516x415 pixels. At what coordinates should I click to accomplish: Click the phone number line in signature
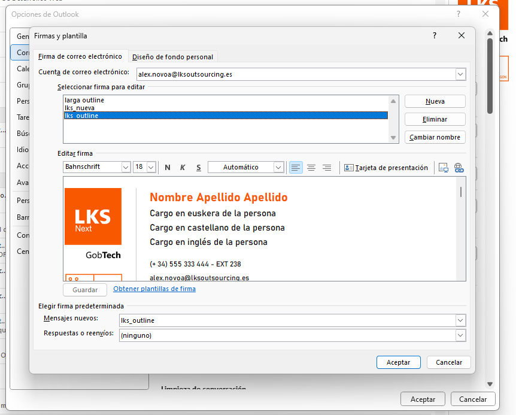pyautogui.click(x=195, y=264)
